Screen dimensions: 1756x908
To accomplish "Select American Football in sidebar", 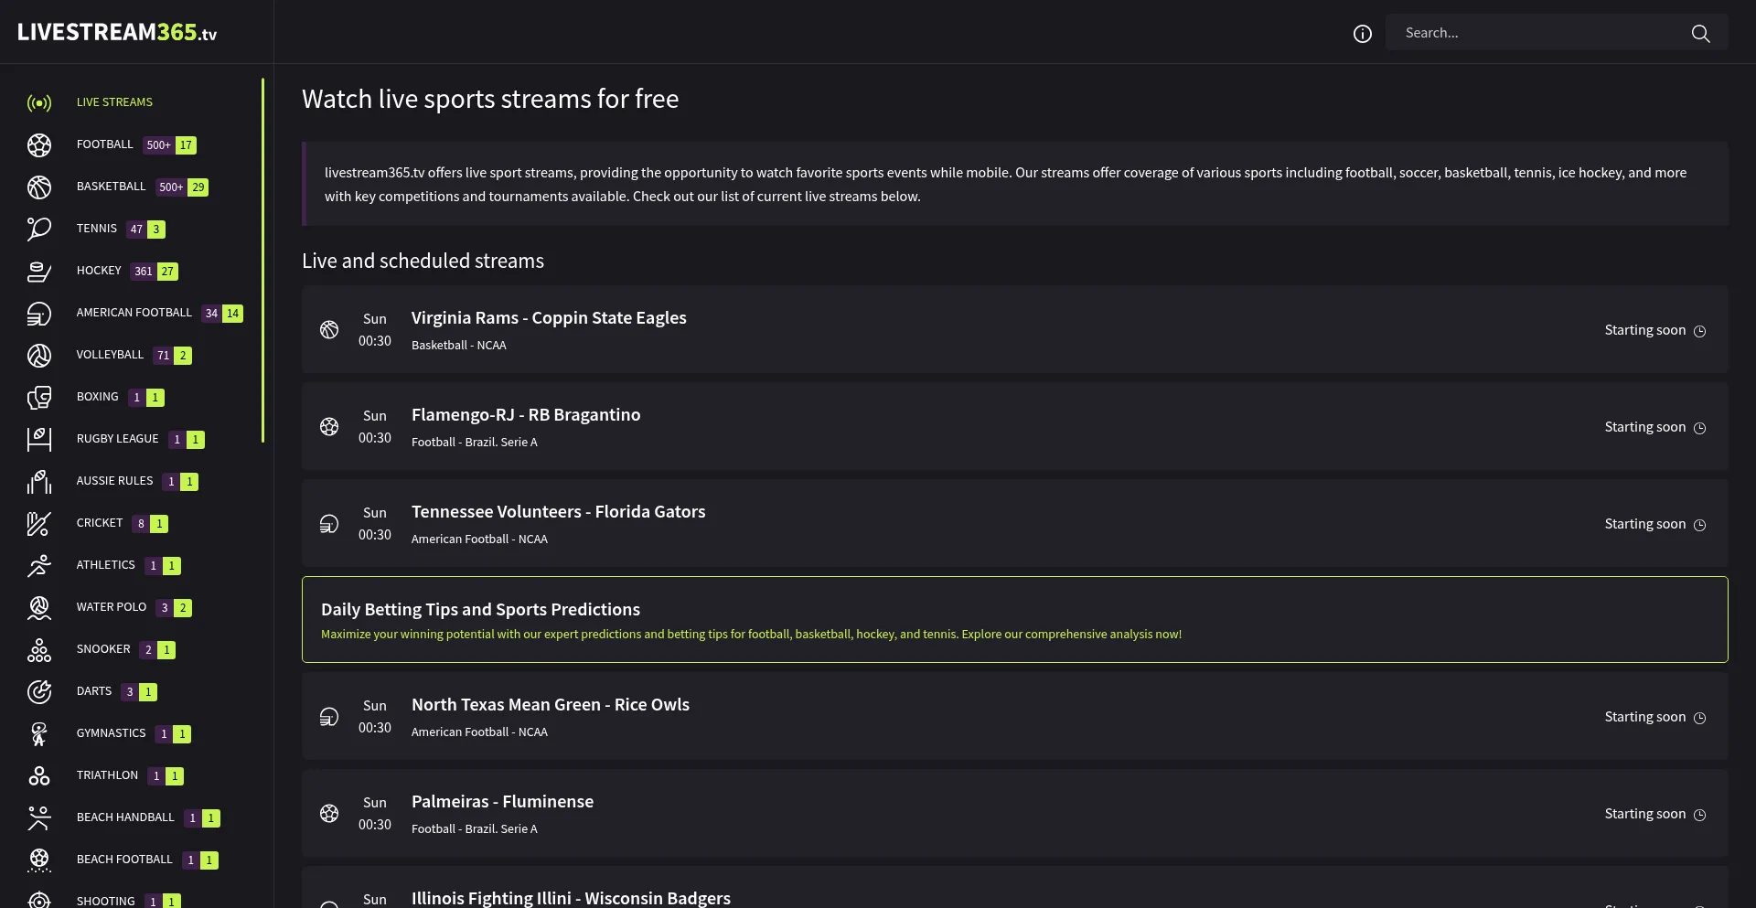I will coord(134,313).
